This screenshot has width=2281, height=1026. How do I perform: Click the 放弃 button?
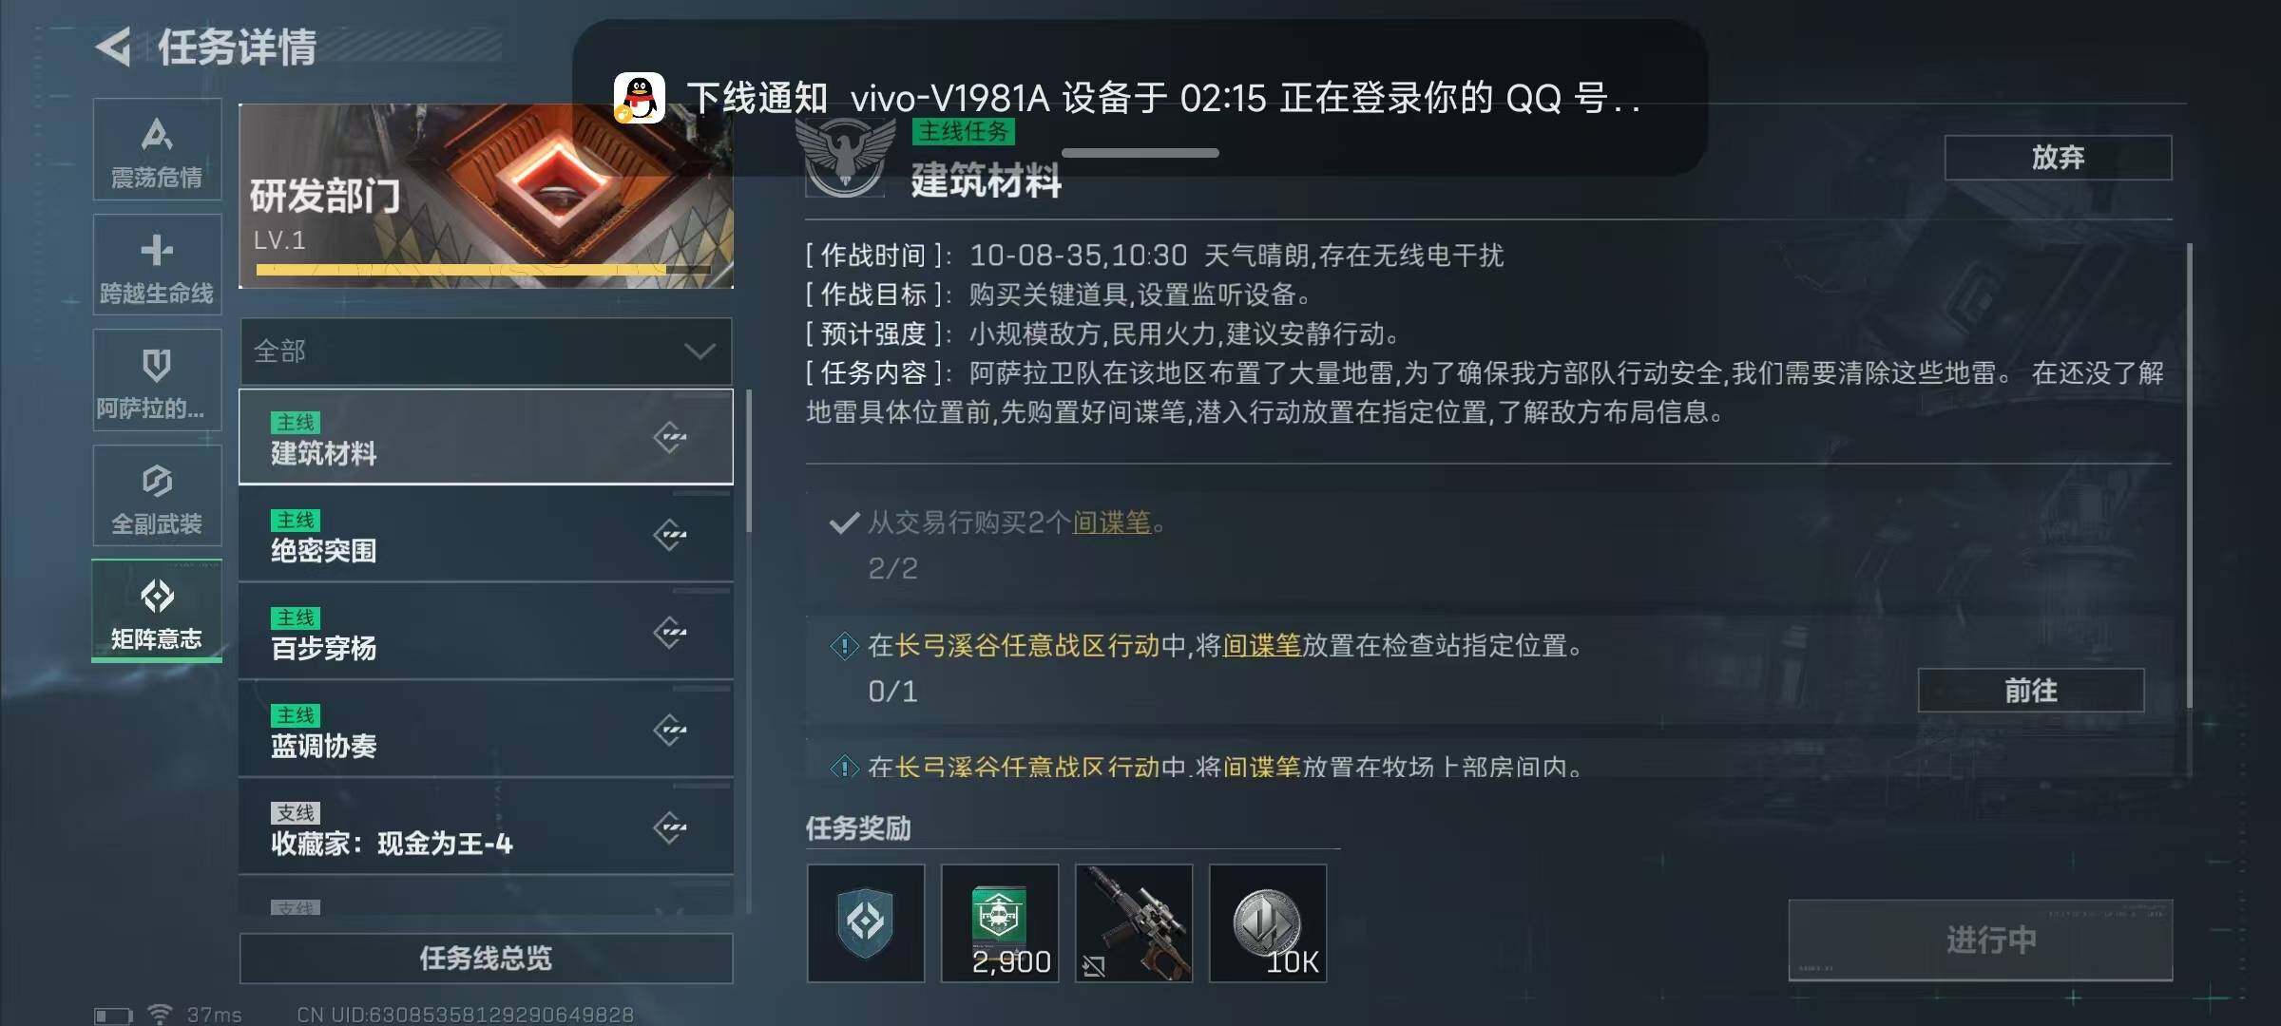coord(2058,158)
